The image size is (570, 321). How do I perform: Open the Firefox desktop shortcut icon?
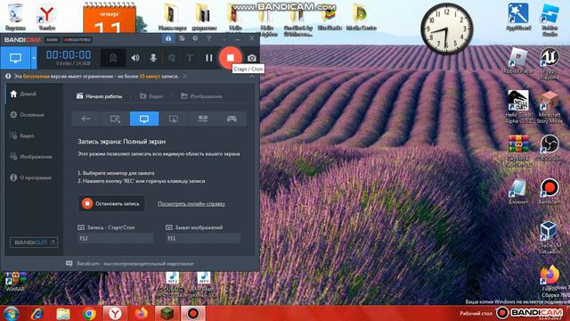pos(550,276)
